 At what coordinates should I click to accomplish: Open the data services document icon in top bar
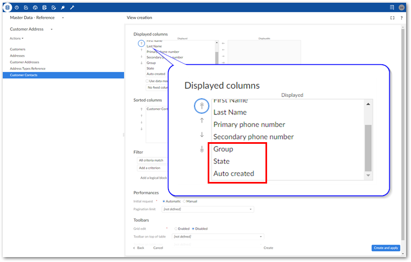point(45,8)
